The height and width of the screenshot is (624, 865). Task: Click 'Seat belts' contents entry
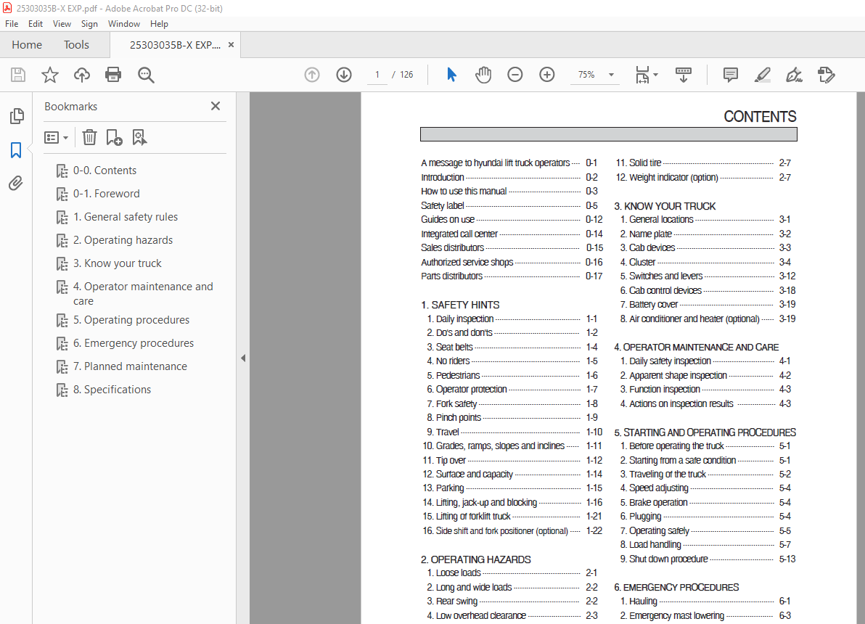pyautogui.click(x=454, y=347)
